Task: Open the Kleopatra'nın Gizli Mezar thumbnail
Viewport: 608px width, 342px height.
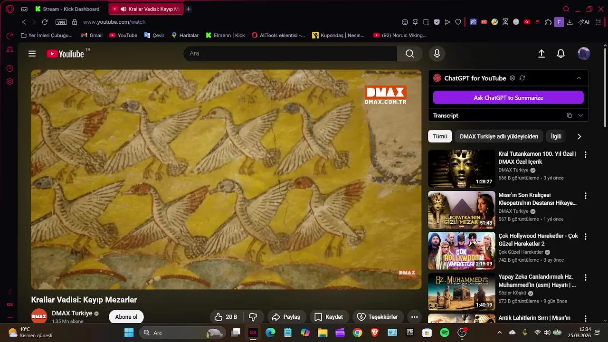Action: point(461,210)
